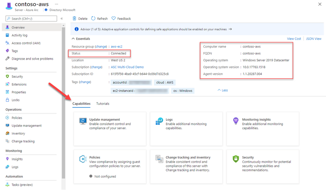Open the Monitoring insights lightbulb tile icon

pos(236,121)
